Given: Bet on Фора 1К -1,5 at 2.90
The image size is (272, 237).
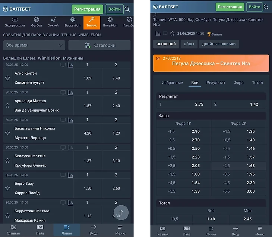Looking at the screenshot, I should click(184, 132).
